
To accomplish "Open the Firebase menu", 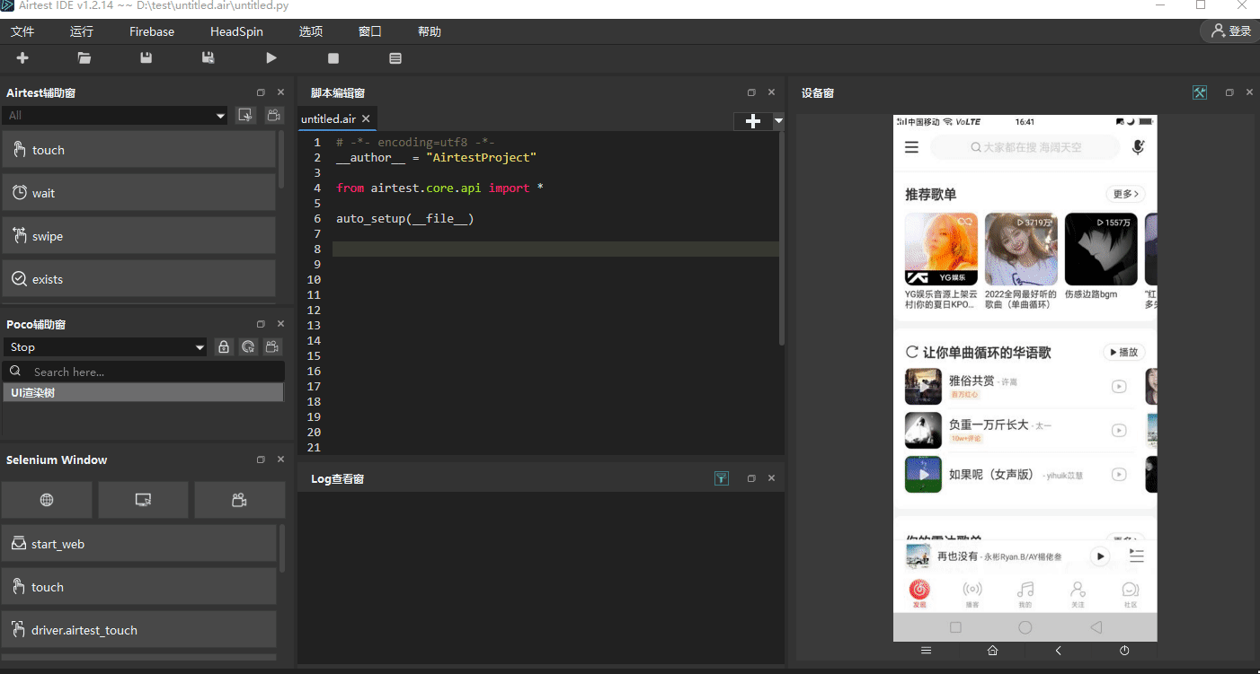I will pos(152,31).
